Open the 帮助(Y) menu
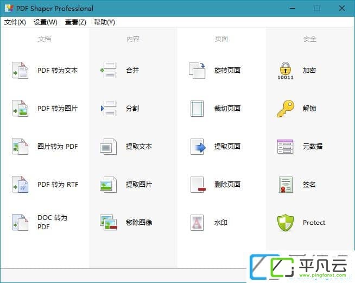The height and width of the screenshot is (283, 355). (104, 22)
